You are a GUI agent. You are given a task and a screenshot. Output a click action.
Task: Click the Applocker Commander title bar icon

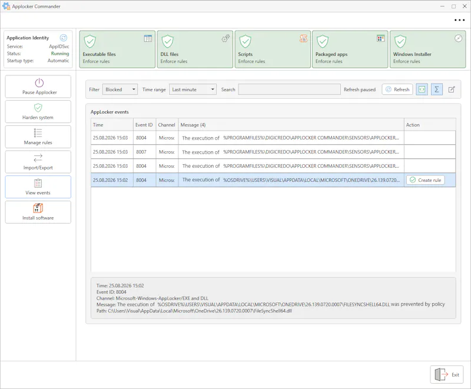[x=6, y=6]
